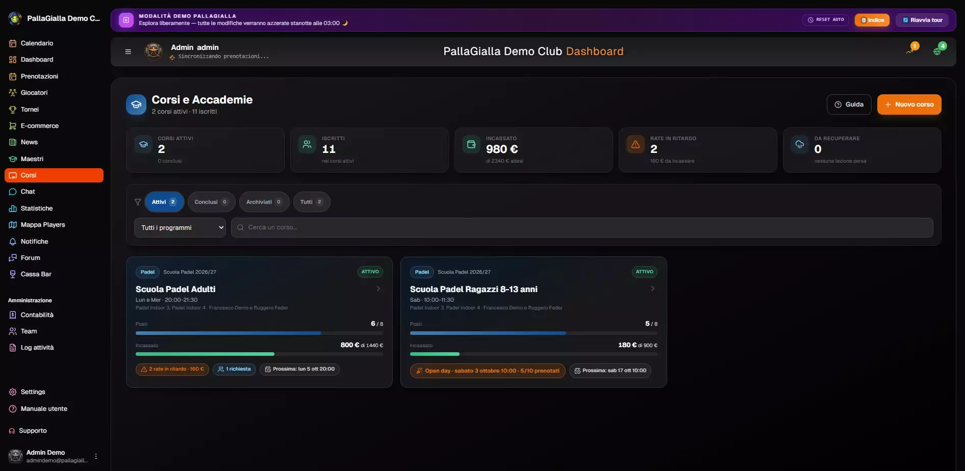Select the Conclusi filter pill
965x471 pixels.
pos(211,202)
